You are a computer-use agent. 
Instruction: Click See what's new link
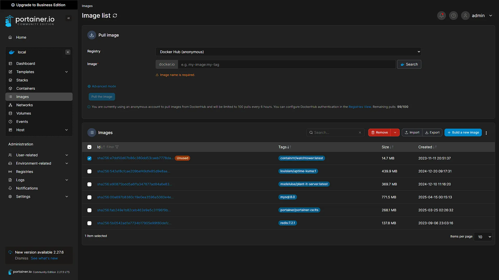[44, 258]
